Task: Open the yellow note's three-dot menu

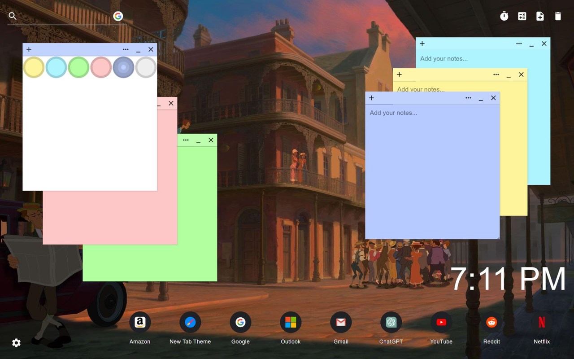Action: click(496, 74)
